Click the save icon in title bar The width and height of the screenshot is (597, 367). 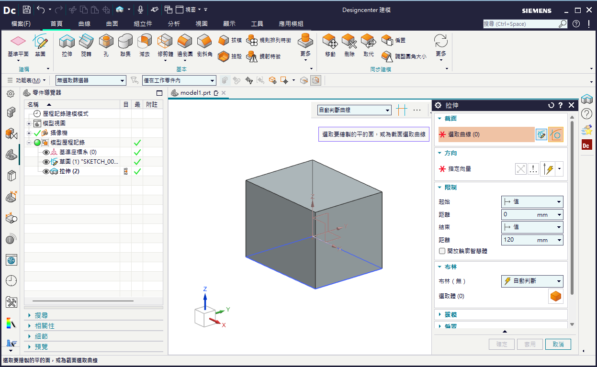[x=27, y=10]
